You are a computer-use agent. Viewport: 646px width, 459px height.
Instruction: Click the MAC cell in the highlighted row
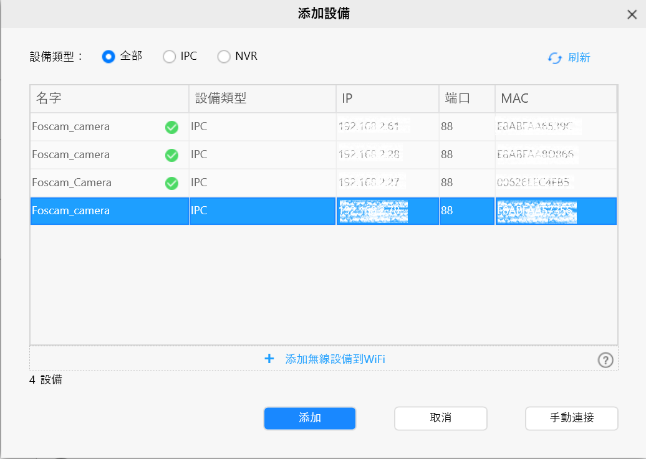click(556, 211)
